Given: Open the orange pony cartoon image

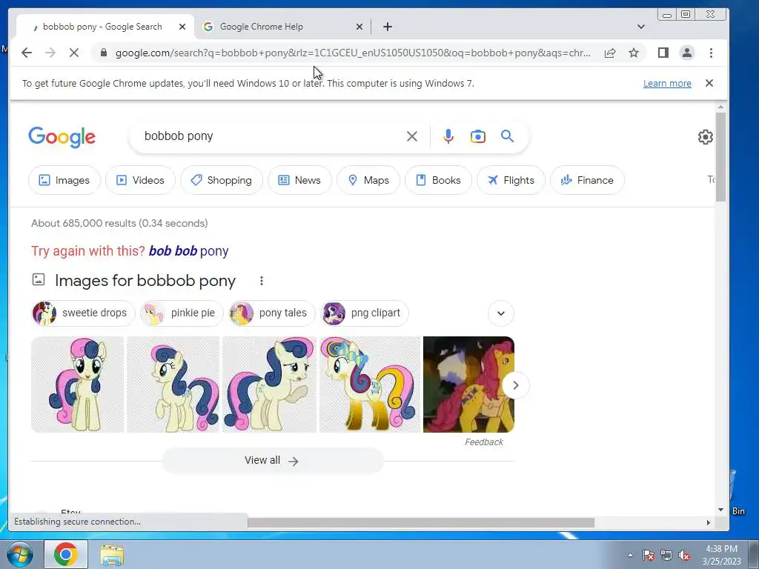Looking at the screenshot, I should pyautogui.click(x=468, y=385).
